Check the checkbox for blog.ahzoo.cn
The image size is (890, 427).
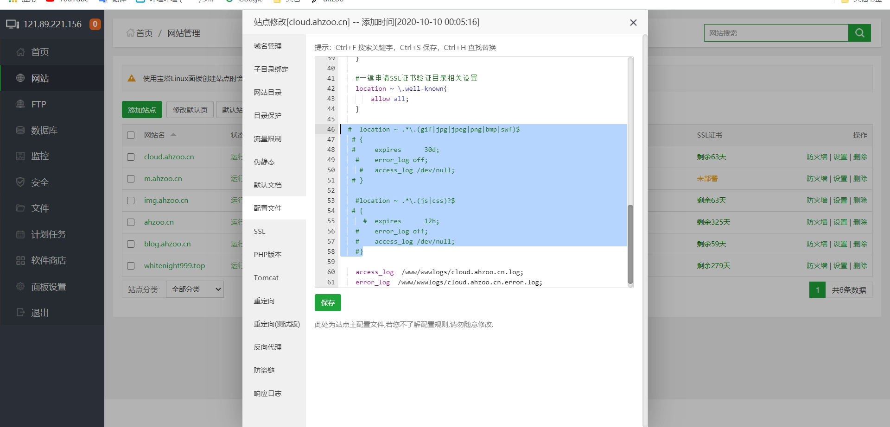point(131,244)
